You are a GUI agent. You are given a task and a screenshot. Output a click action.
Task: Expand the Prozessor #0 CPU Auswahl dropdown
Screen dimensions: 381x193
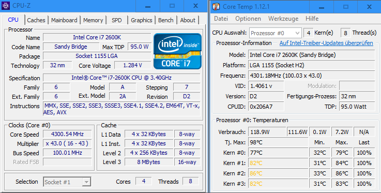pyautogui.click(x=297, y=33)
